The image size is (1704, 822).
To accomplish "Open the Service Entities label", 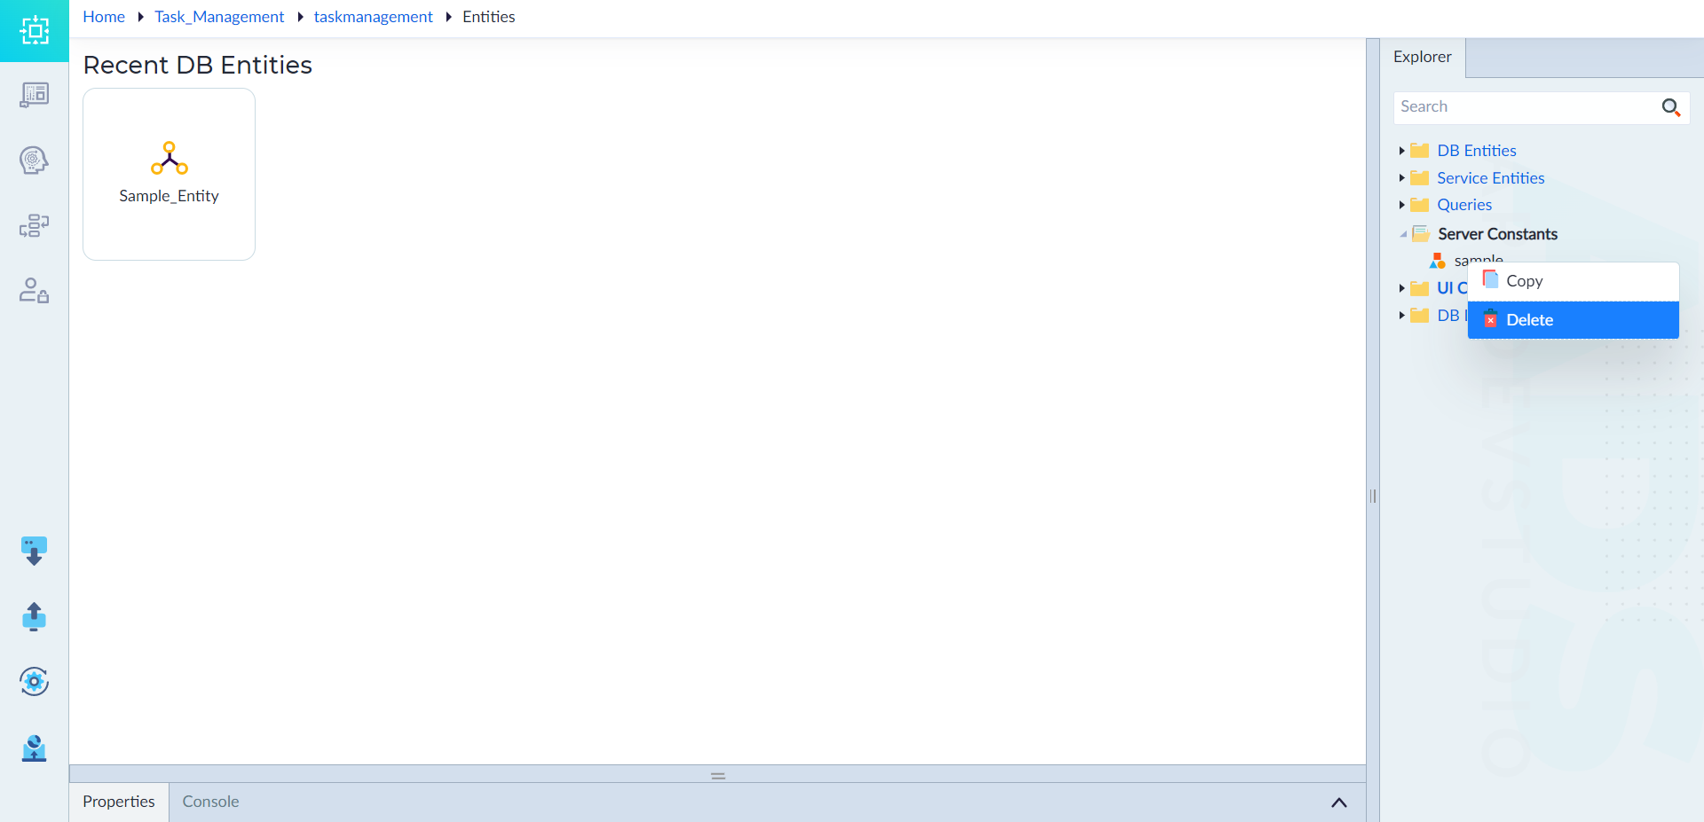I will (x=1490, y=178).
